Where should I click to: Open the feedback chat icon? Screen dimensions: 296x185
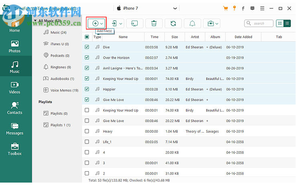(252, 8)
